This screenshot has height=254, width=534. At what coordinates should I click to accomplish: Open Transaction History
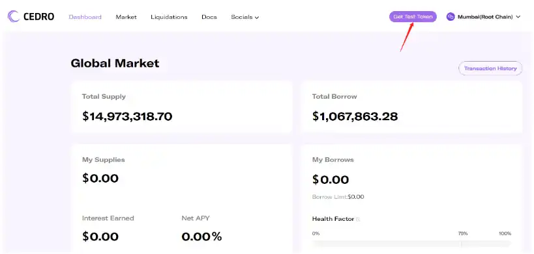point(490,68)
